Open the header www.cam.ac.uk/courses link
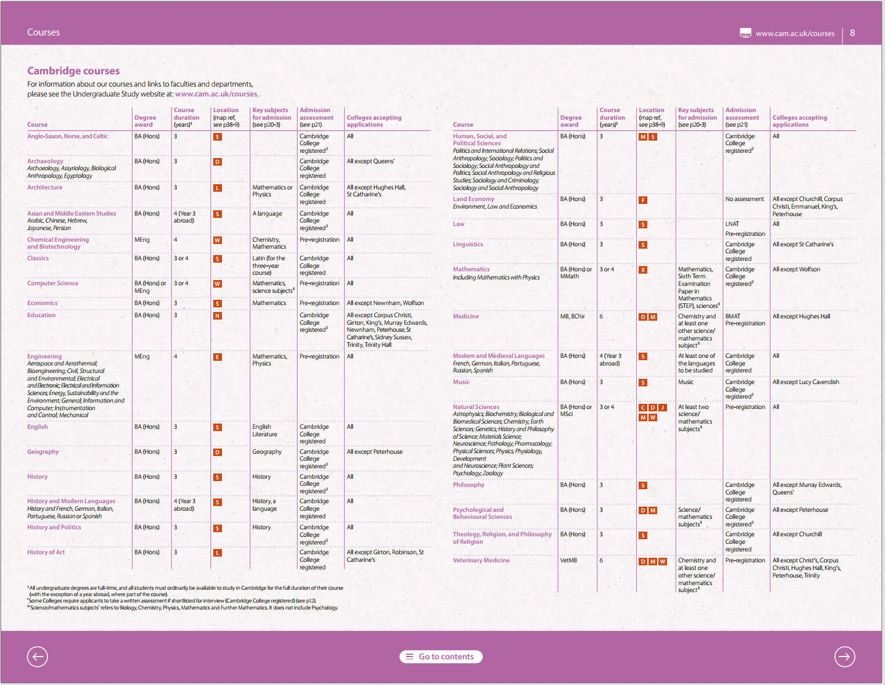The width and height of the screenshot is (885, 685). [794, 34]
